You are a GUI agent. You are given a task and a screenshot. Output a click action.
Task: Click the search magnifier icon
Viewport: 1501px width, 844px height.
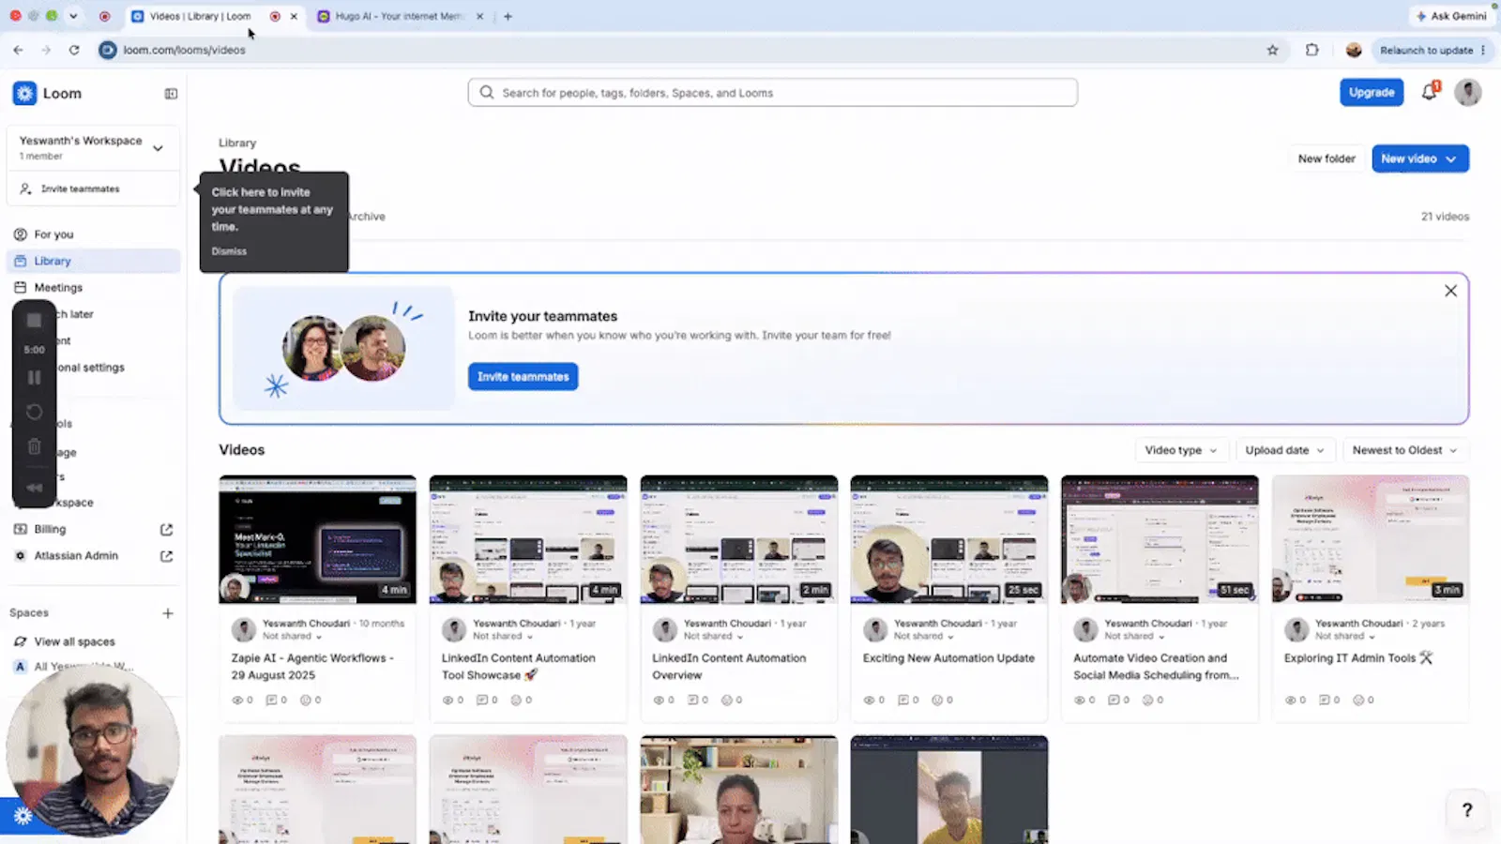pos(486,92)
